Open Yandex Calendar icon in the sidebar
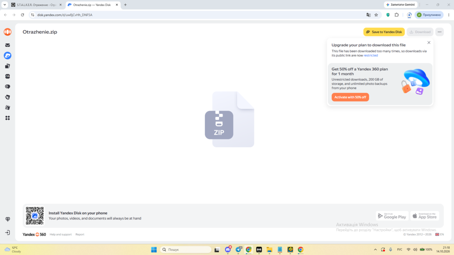Screen dimensions: 454x255 (x=8, y=76)
